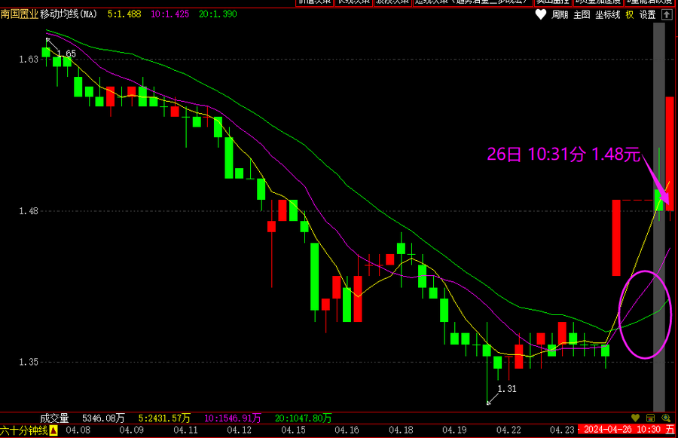Select the volume value 5346.08万
678x438 pixels.
pos(103,418)
